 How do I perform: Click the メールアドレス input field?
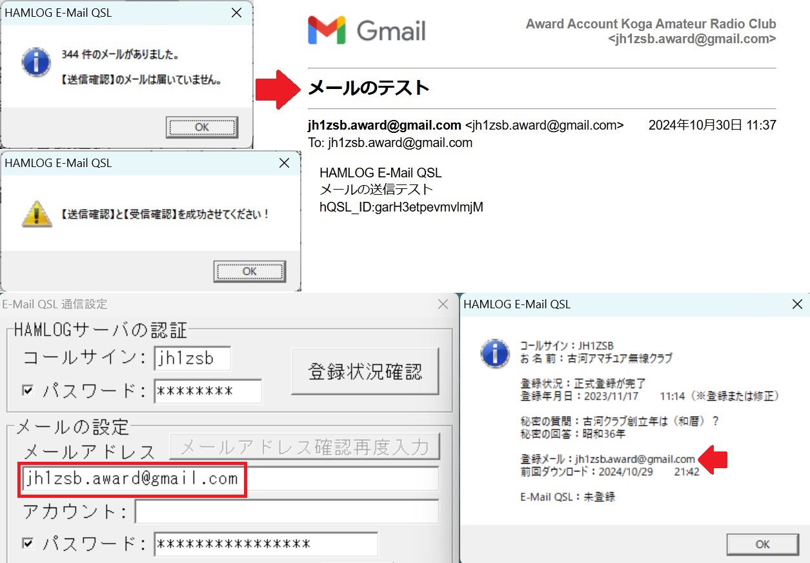coord(232,479)
